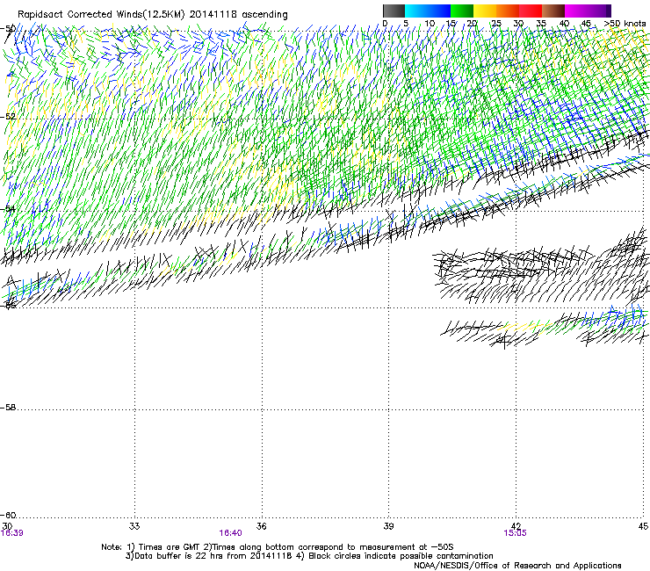The height and width of the screenshot is (571, 650).
Task: Click the 36 longitude axis label
Action: (x=261, y=526)
